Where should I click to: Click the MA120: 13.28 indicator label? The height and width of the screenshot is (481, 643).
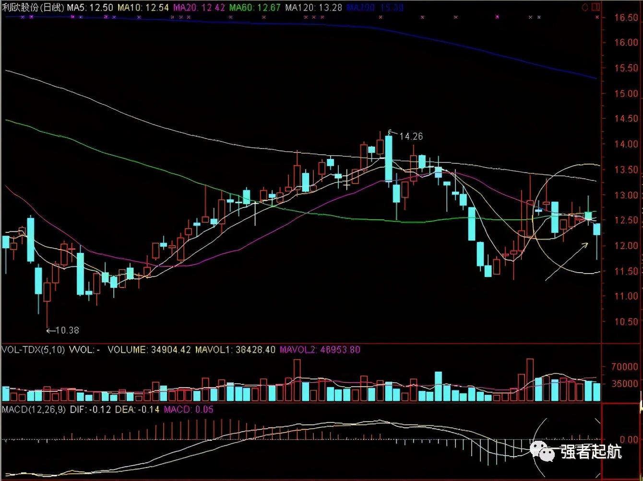314,8
